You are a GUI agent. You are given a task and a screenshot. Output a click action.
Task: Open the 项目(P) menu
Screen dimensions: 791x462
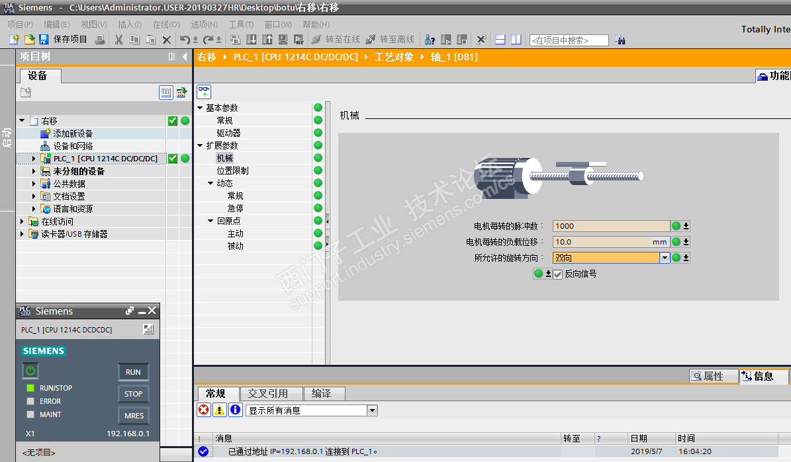20,24
